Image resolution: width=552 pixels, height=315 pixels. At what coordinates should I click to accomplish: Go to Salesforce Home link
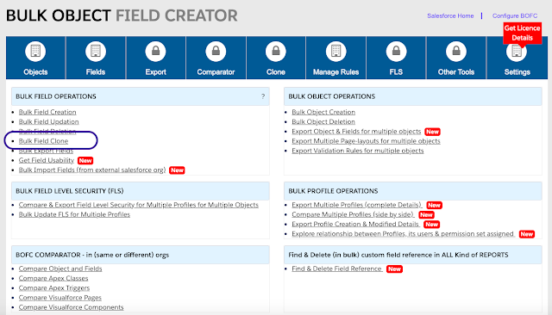(x=450, y=15)
